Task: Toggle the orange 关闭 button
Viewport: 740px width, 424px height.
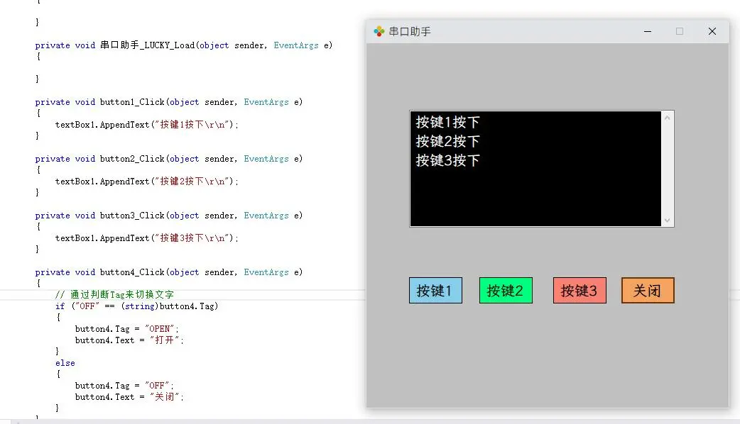Action: 647,291
